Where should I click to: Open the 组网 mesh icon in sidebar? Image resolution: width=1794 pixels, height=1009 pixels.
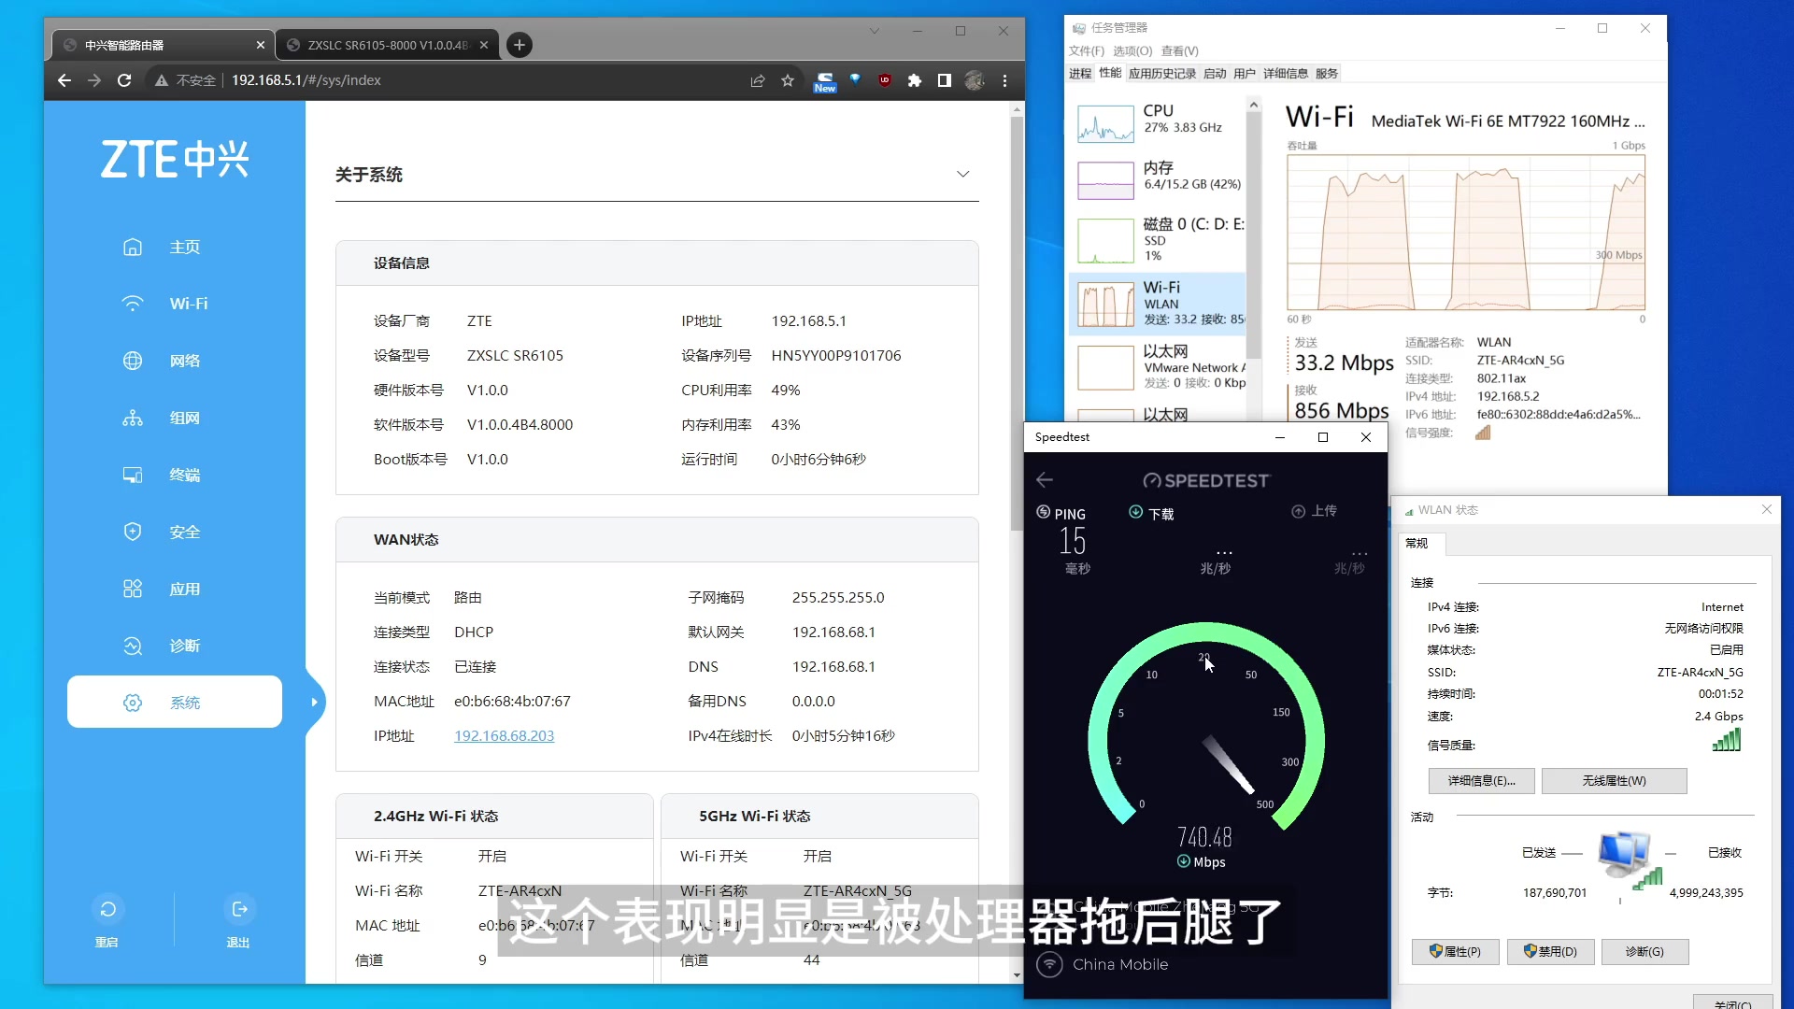[x=133, y=418]
